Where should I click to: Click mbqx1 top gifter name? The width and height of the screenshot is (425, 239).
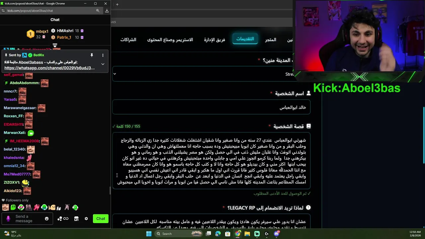(42, 32)
